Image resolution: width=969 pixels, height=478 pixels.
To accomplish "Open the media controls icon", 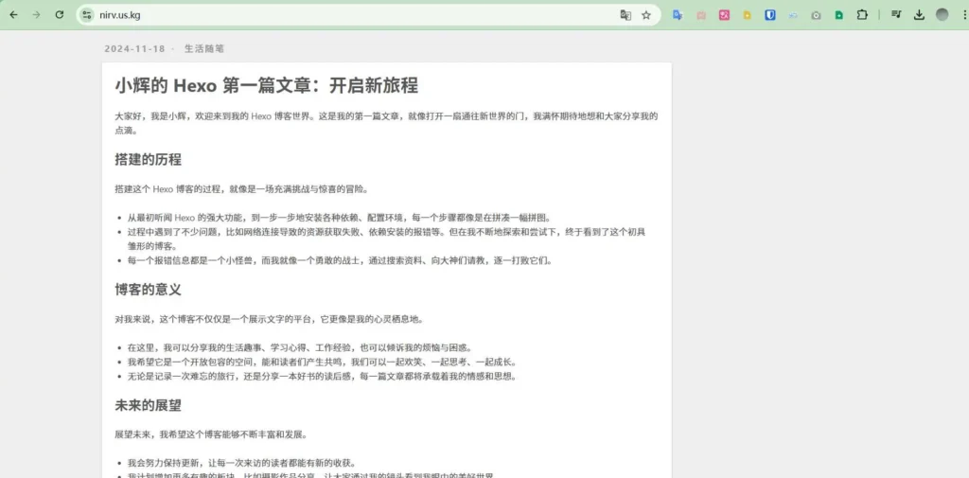I will pos(896,15).
